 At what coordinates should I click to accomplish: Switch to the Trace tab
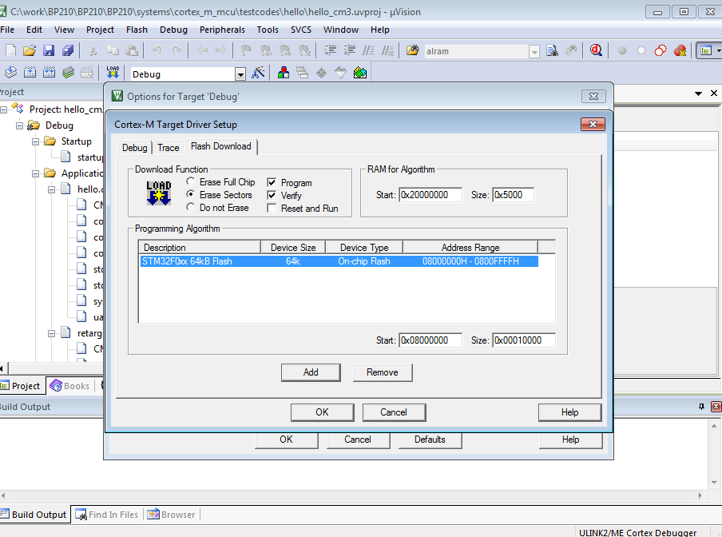(x=168, y=148)
